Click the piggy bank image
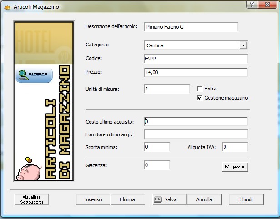This screenshot has height=219, width=280. pos(29,169)
